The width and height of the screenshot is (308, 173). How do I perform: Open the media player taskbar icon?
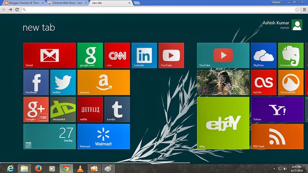(52, 168)
